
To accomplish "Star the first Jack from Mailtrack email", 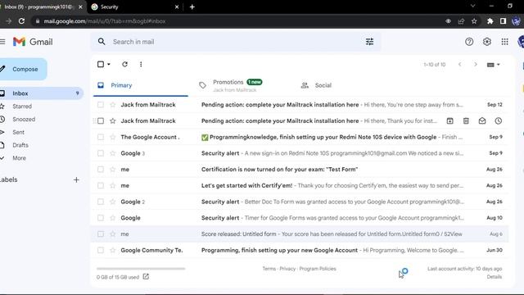I will [113, 105].
